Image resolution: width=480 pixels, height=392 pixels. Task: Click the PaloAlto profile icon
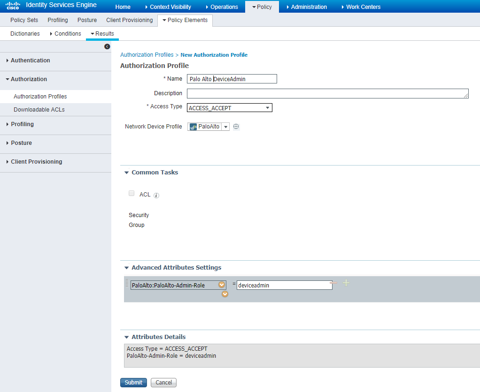click(193, 127)
